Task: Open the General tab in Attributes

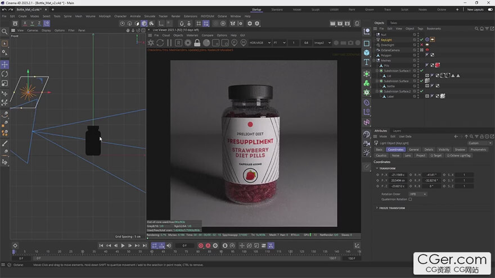Action: pyautogui.click(x=413, y=150)
